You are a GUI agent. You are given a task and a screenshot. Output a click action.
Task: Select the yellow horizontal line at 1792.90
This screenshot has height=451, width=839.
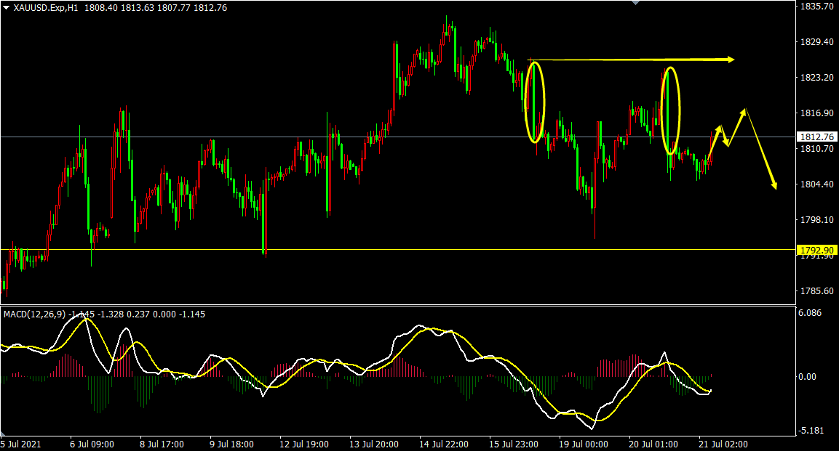coord(397,249)
